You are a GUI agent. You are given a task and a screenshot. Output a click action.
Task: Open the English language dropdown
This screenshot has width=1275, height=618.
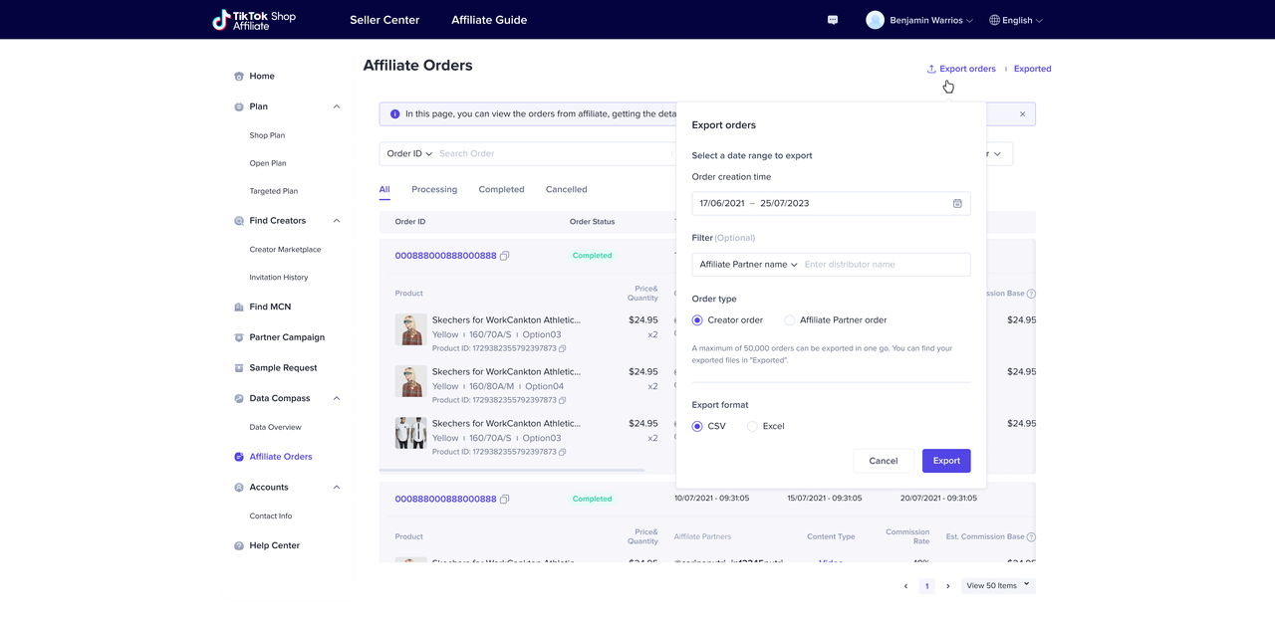tap(1016, 20)
